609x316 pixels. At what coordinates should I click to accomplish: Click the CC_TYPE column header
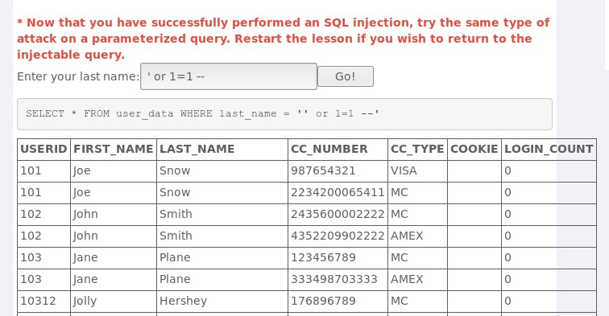coord(417,150)
